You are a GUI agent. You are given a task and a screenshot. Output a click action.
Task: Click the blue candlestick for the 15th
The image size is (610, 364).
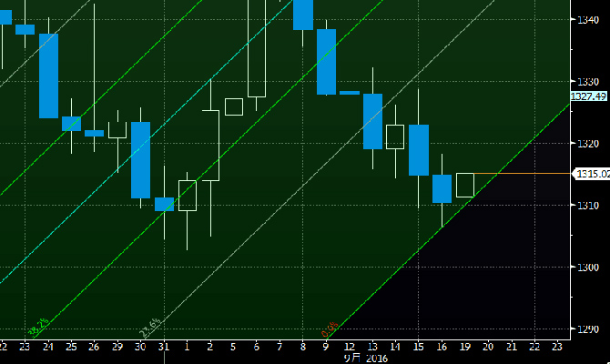tap(418, 149)
